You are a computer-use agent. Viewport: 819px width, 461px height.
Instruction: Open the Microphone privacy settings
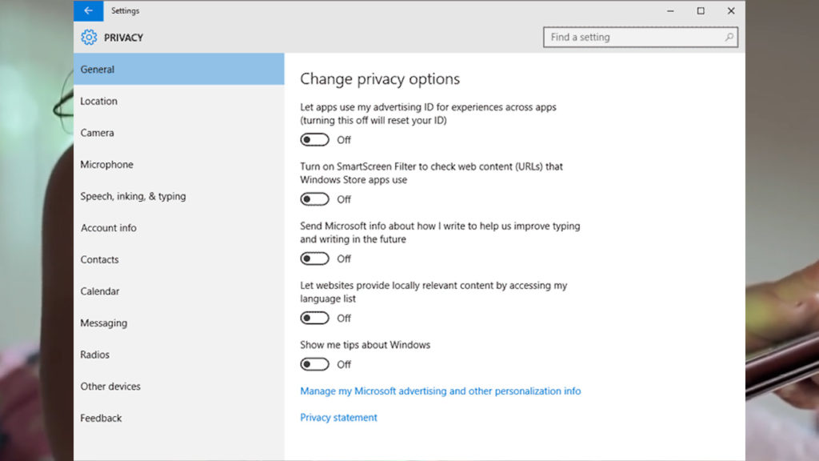point(178,164)
